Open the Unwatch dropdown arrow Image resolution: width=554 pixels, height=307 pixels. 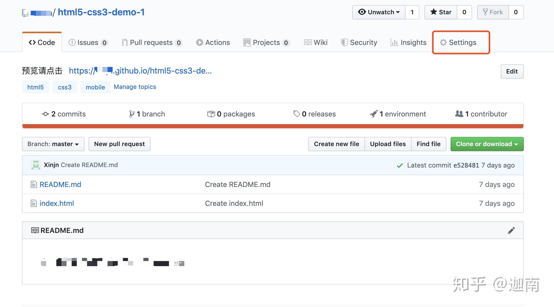pos(398,12)
